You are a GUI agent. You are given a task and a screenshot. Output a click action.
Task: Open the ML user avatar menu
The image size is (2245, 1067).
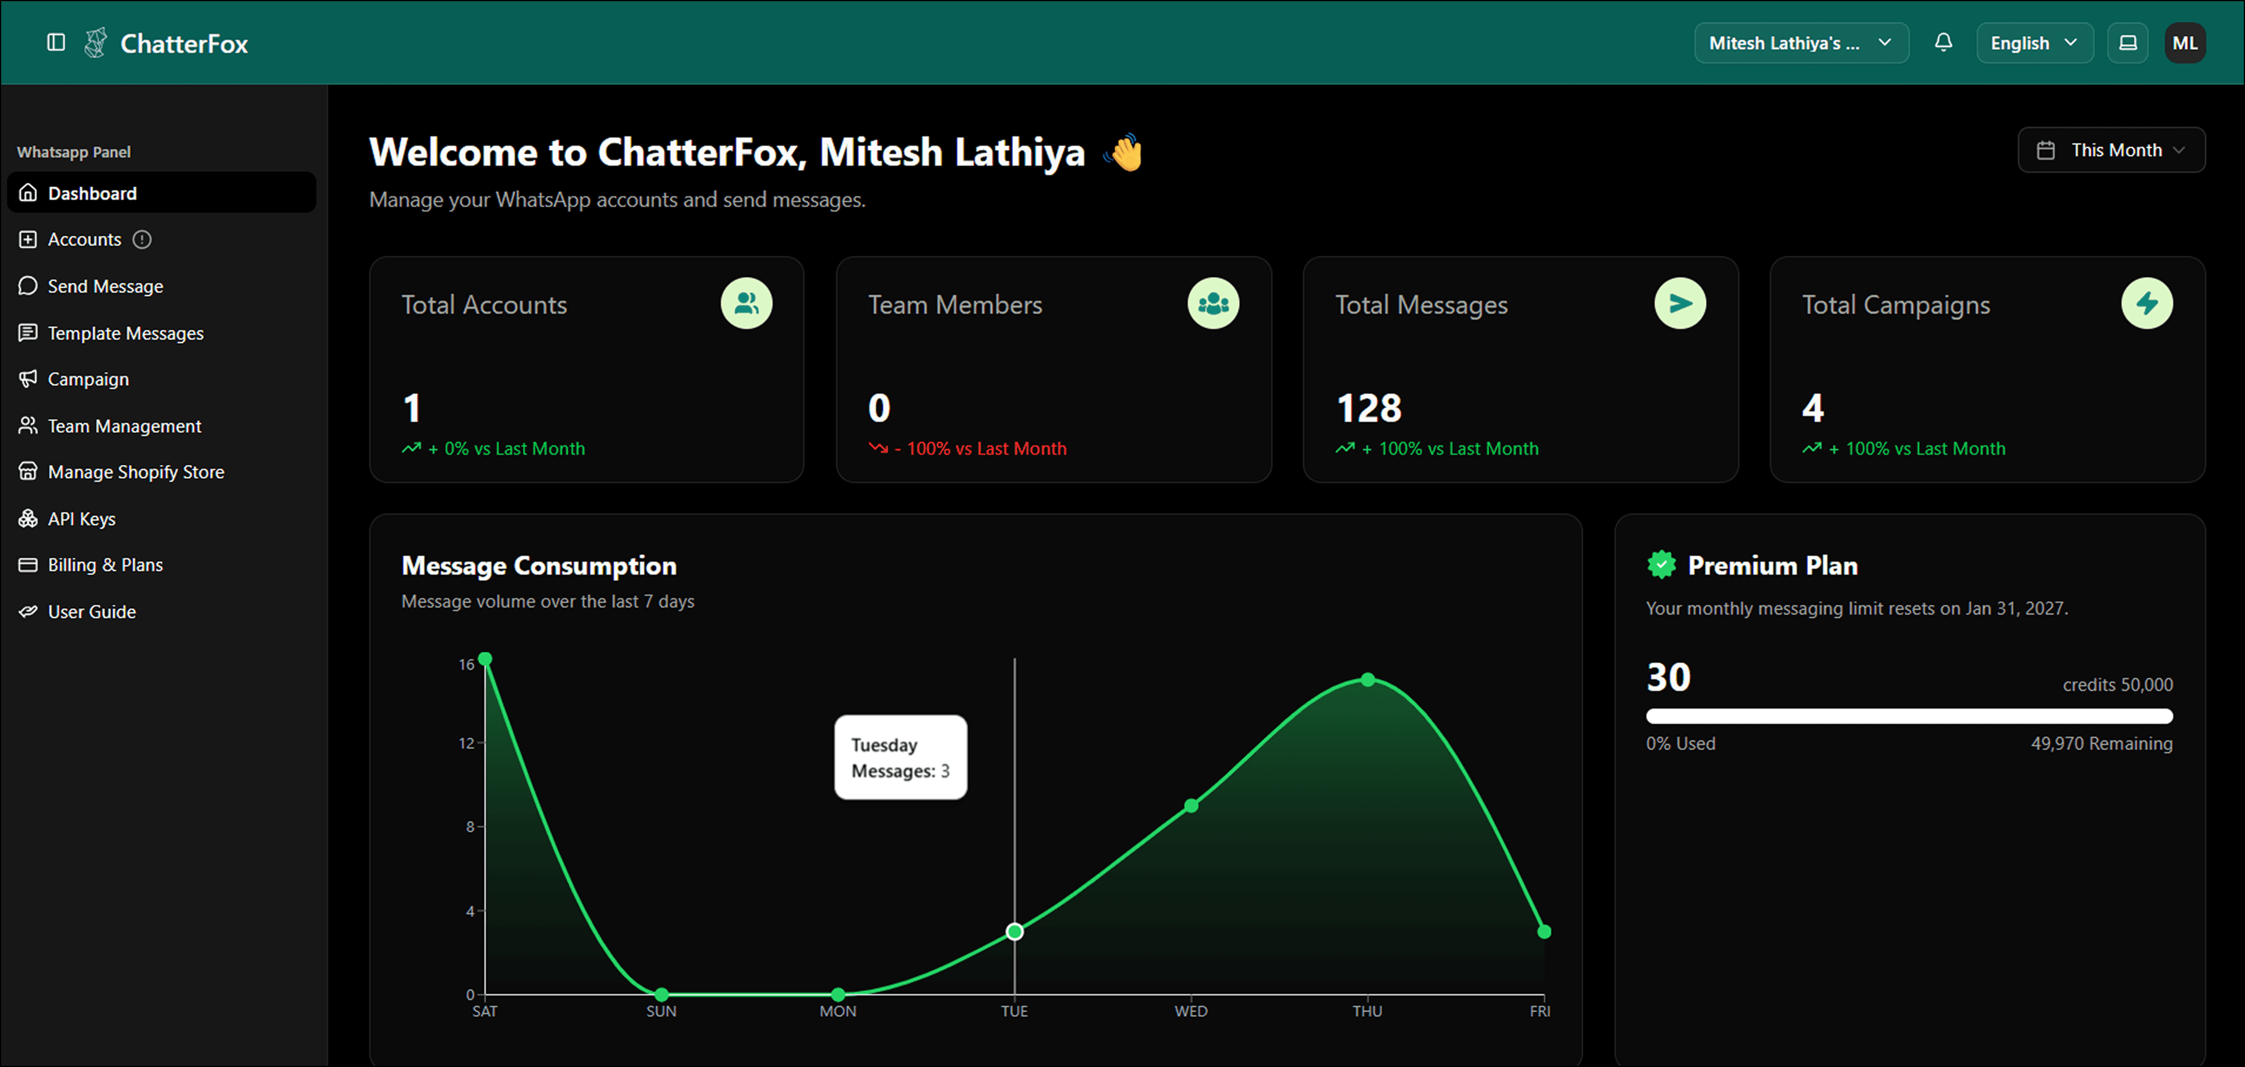point(2185,43)
